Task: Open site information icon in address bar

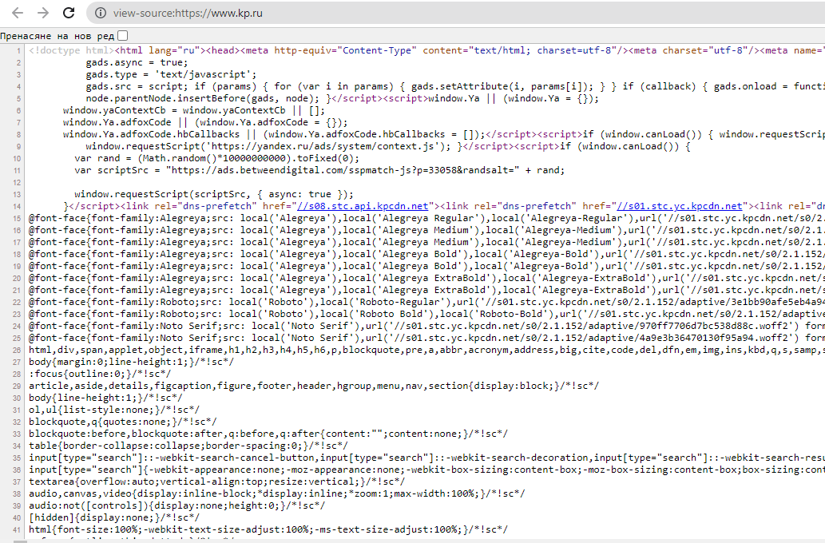Action: [x=101, y=13]
